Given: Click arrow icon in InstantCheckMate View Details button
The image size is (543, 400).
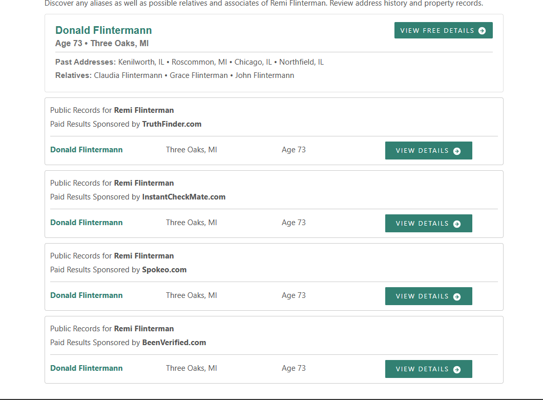Looking at the screenshot, I should coord(457,224).
